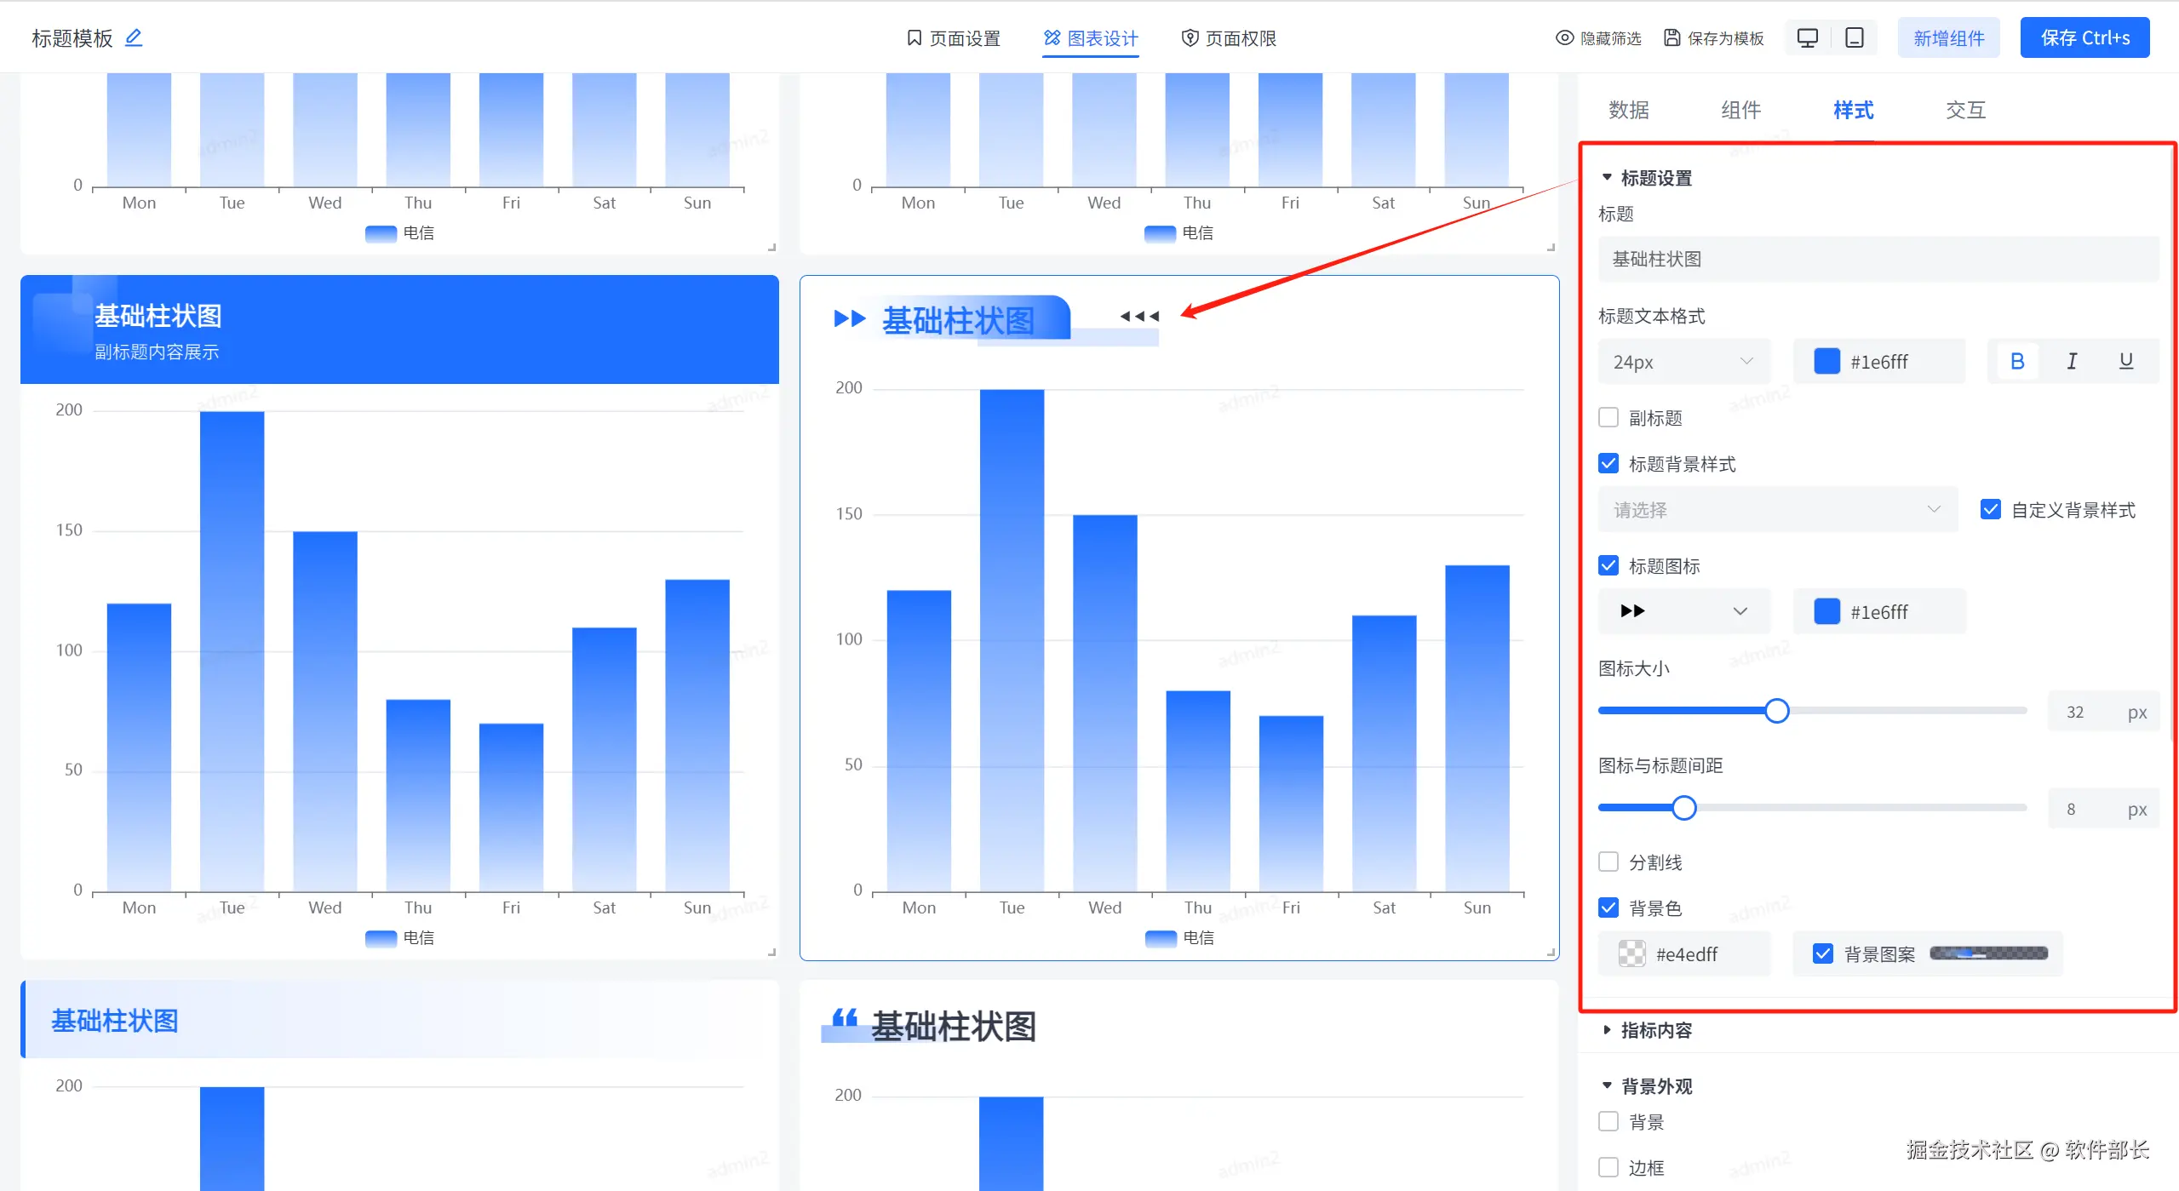Click the 新增组件 button

pyautogui.click(x=1948, y=38)
